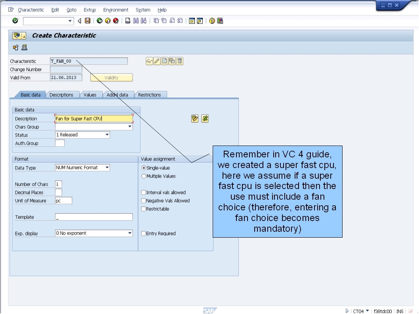Open the Help icon in the toolbar
Image resolution: width=419 pixels, height=314 pixels.
pos(211,21)
